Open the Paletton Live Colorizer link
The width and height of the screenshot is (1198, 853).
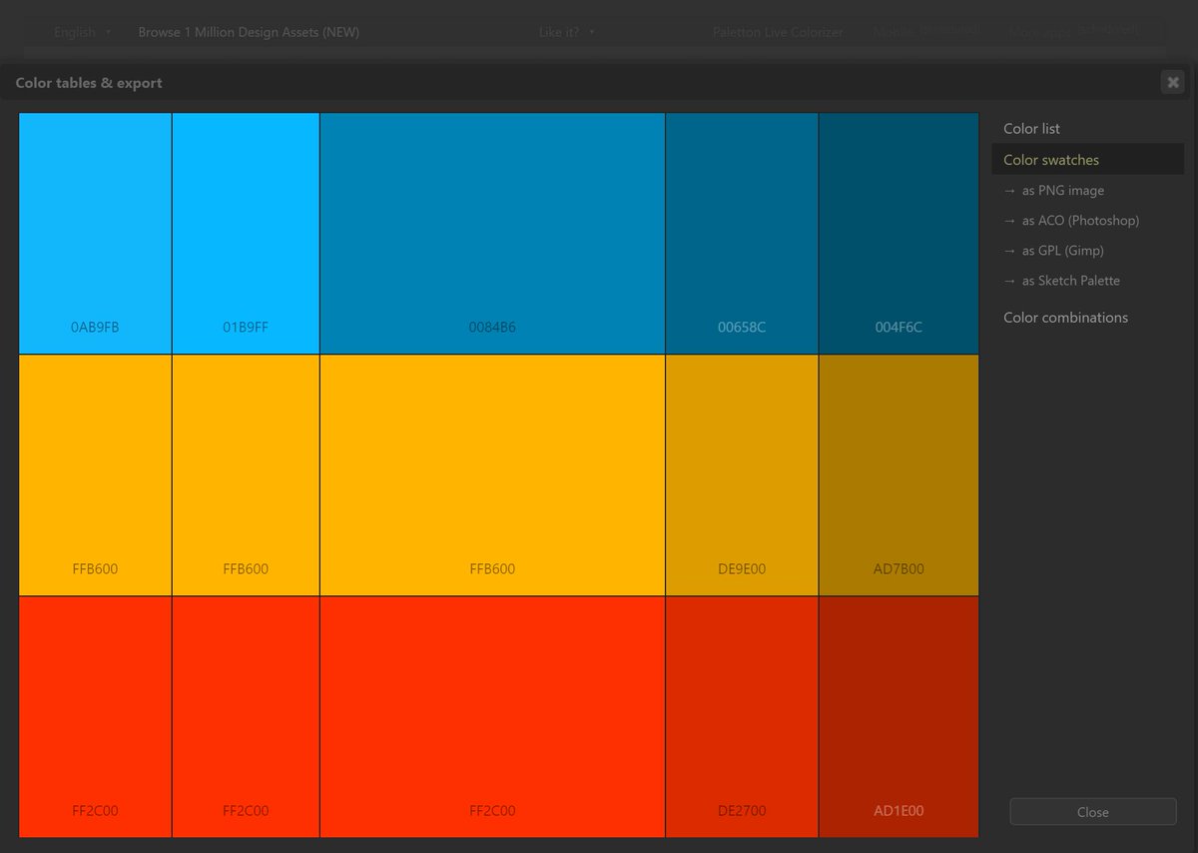[x=778, y=32]
